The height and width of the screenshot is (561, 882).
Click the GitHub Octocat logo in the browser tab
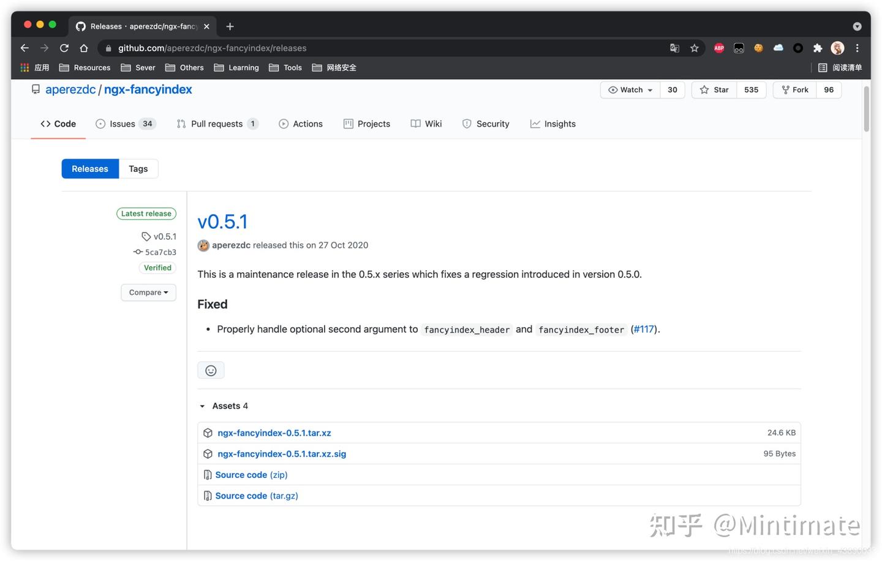[80, 26]
